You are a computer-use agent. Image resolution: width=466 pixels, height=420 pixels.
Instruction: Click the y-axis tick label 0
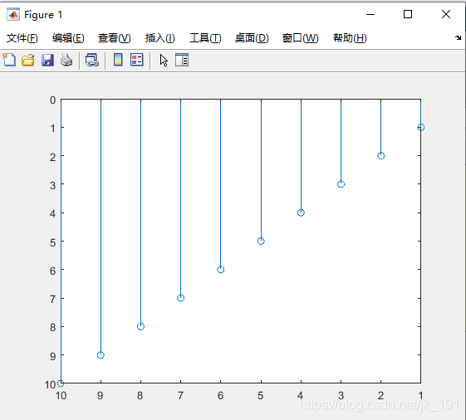click(x=53, y=100)
